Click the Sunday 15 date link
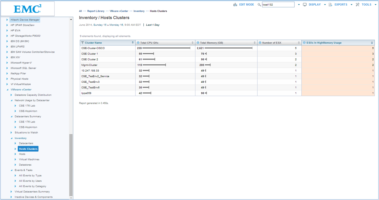379x200 pixels. point(100,25)
